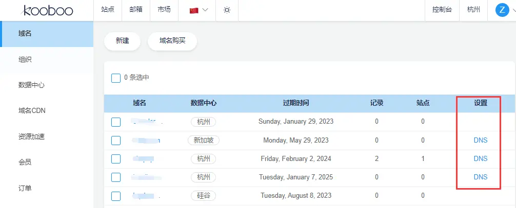Expand the language flag dropdown
The width and height of the screenshot is (516, 208).
tap(206, 10)
